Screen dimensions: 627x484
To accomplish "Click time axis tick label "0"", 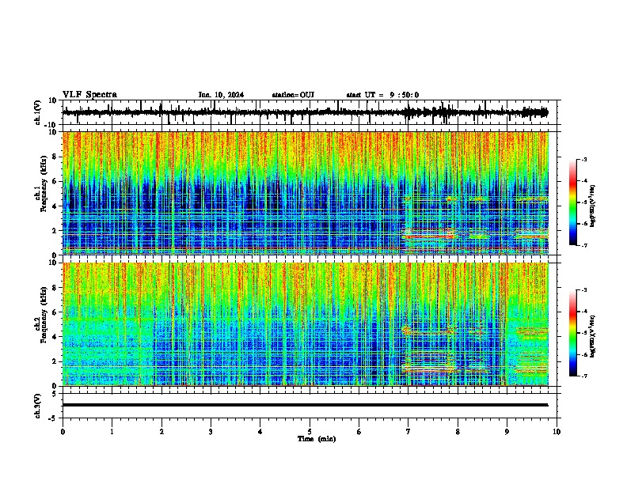I will [x=63, y=432].
